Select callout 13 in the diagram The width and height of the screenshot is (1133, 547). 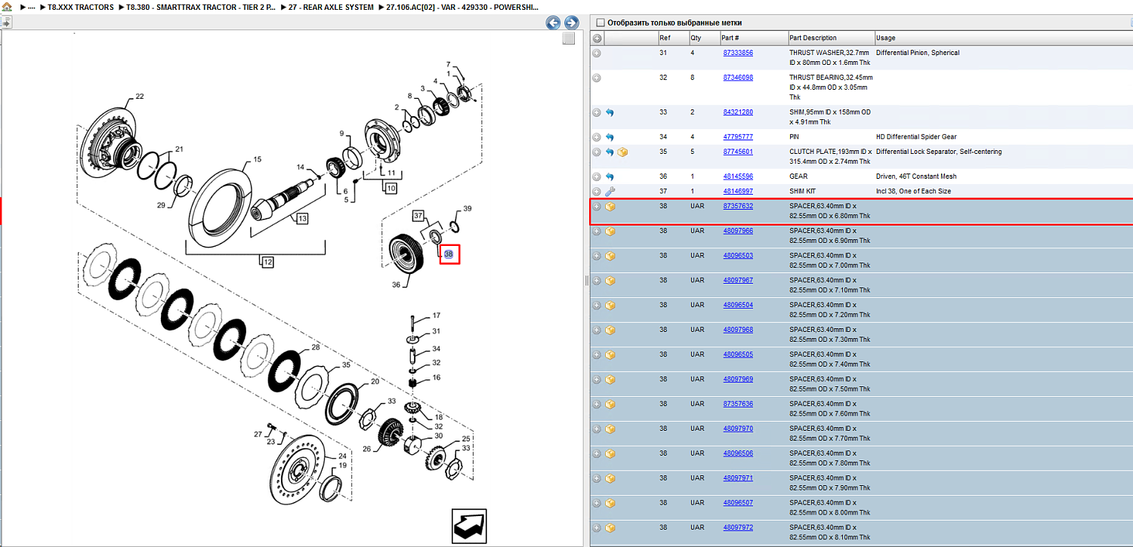(302, 219)
